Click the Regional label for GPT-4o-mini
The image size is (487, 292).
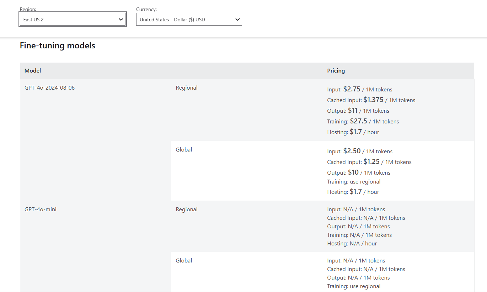(187, 209)
